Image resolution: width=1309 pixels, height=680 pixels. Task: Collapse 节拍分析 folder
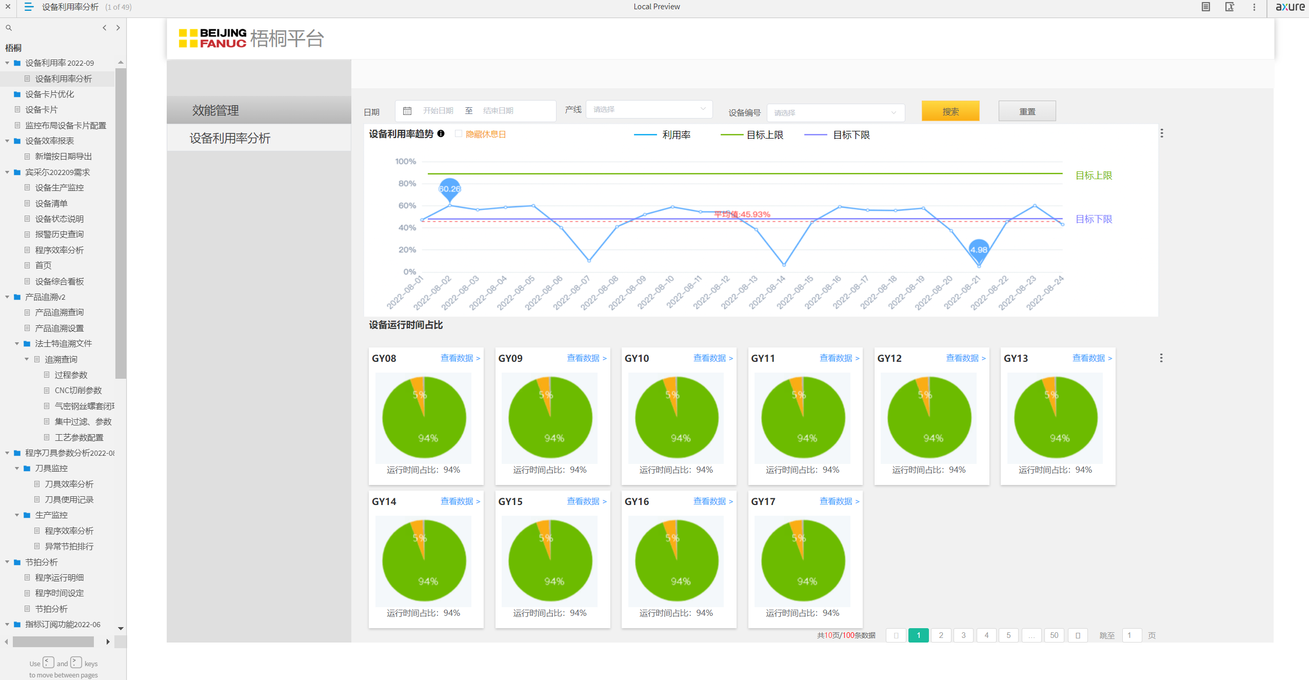(x=7, y=562)
